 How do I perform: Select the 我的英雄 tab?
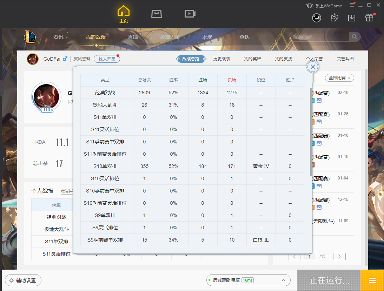(x=252, y=59)
